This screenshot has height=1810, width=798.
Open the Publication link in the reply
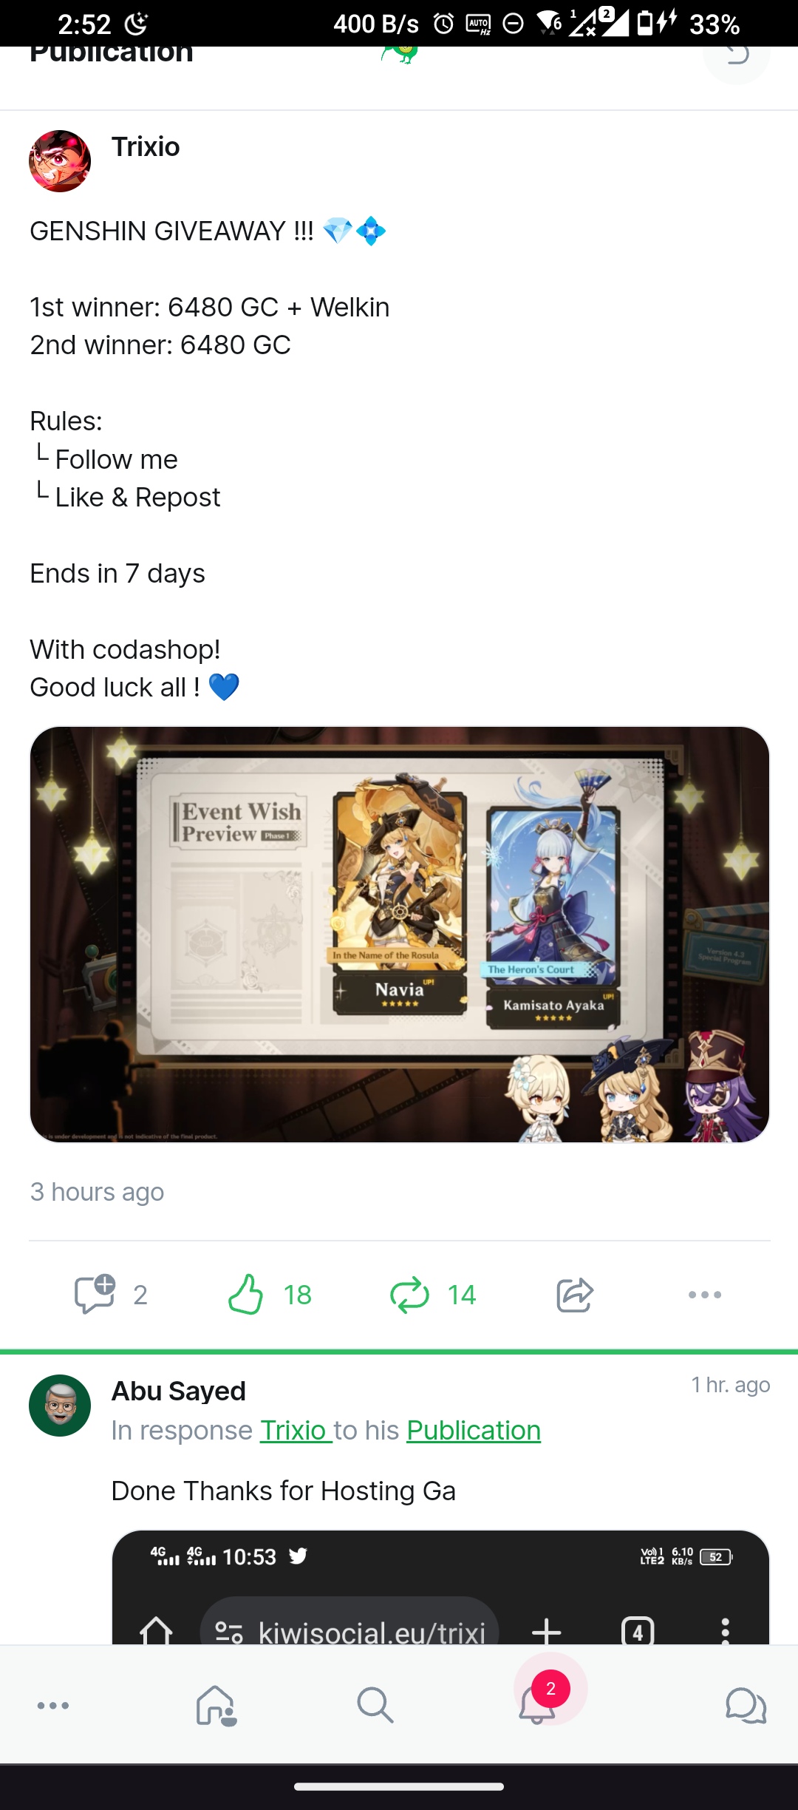(x=474, y=1431)
